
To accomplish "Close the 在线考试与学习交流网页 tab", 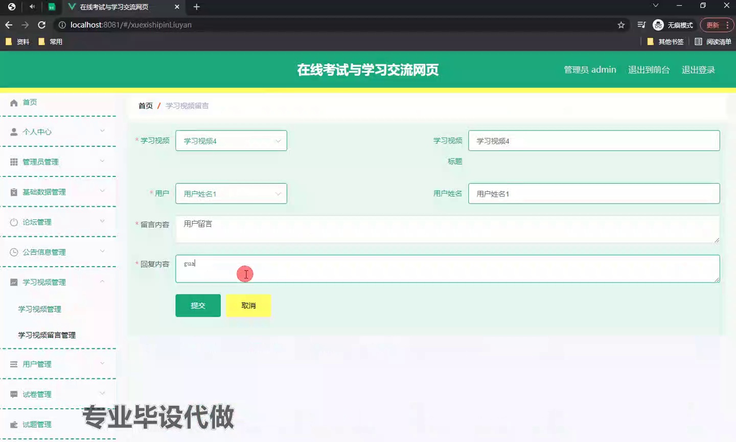I will 177,7.
